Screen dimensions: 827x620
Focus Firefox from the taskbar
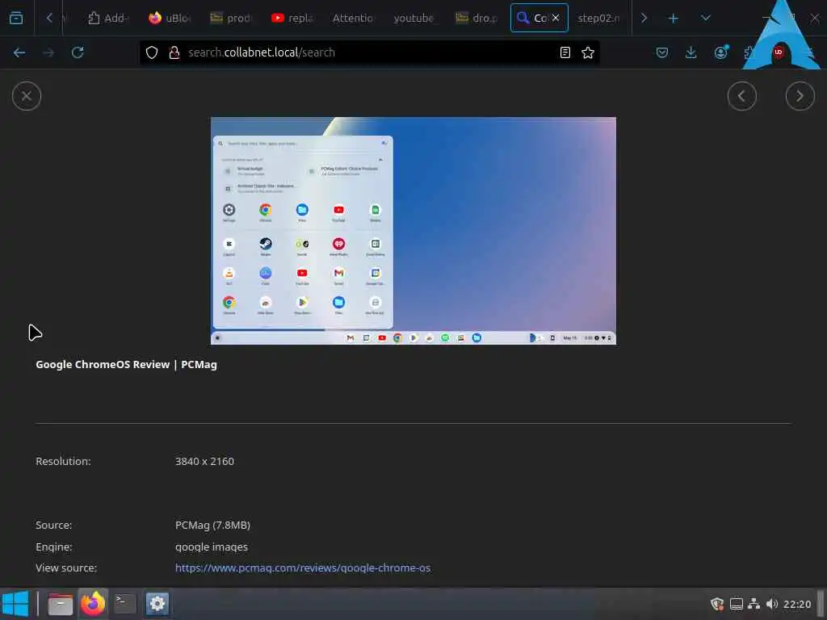coord(93,604)
